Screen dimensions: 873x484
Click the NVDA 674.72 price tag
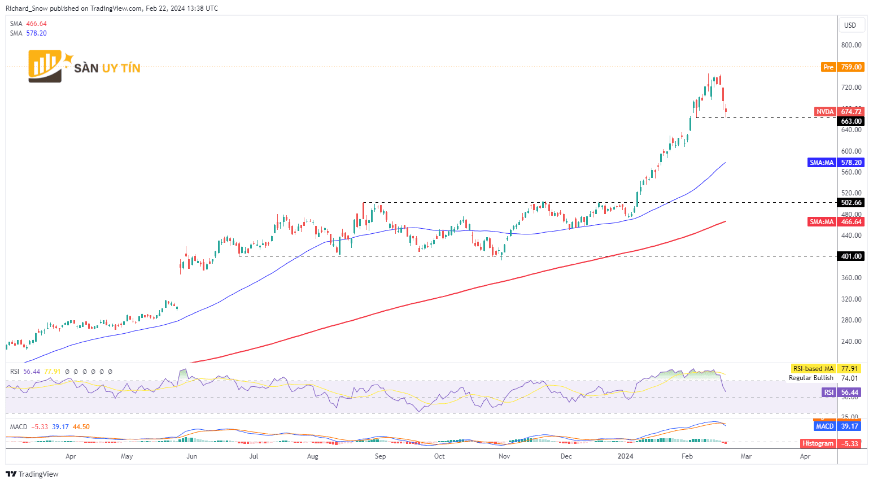(x=839, y=112)
